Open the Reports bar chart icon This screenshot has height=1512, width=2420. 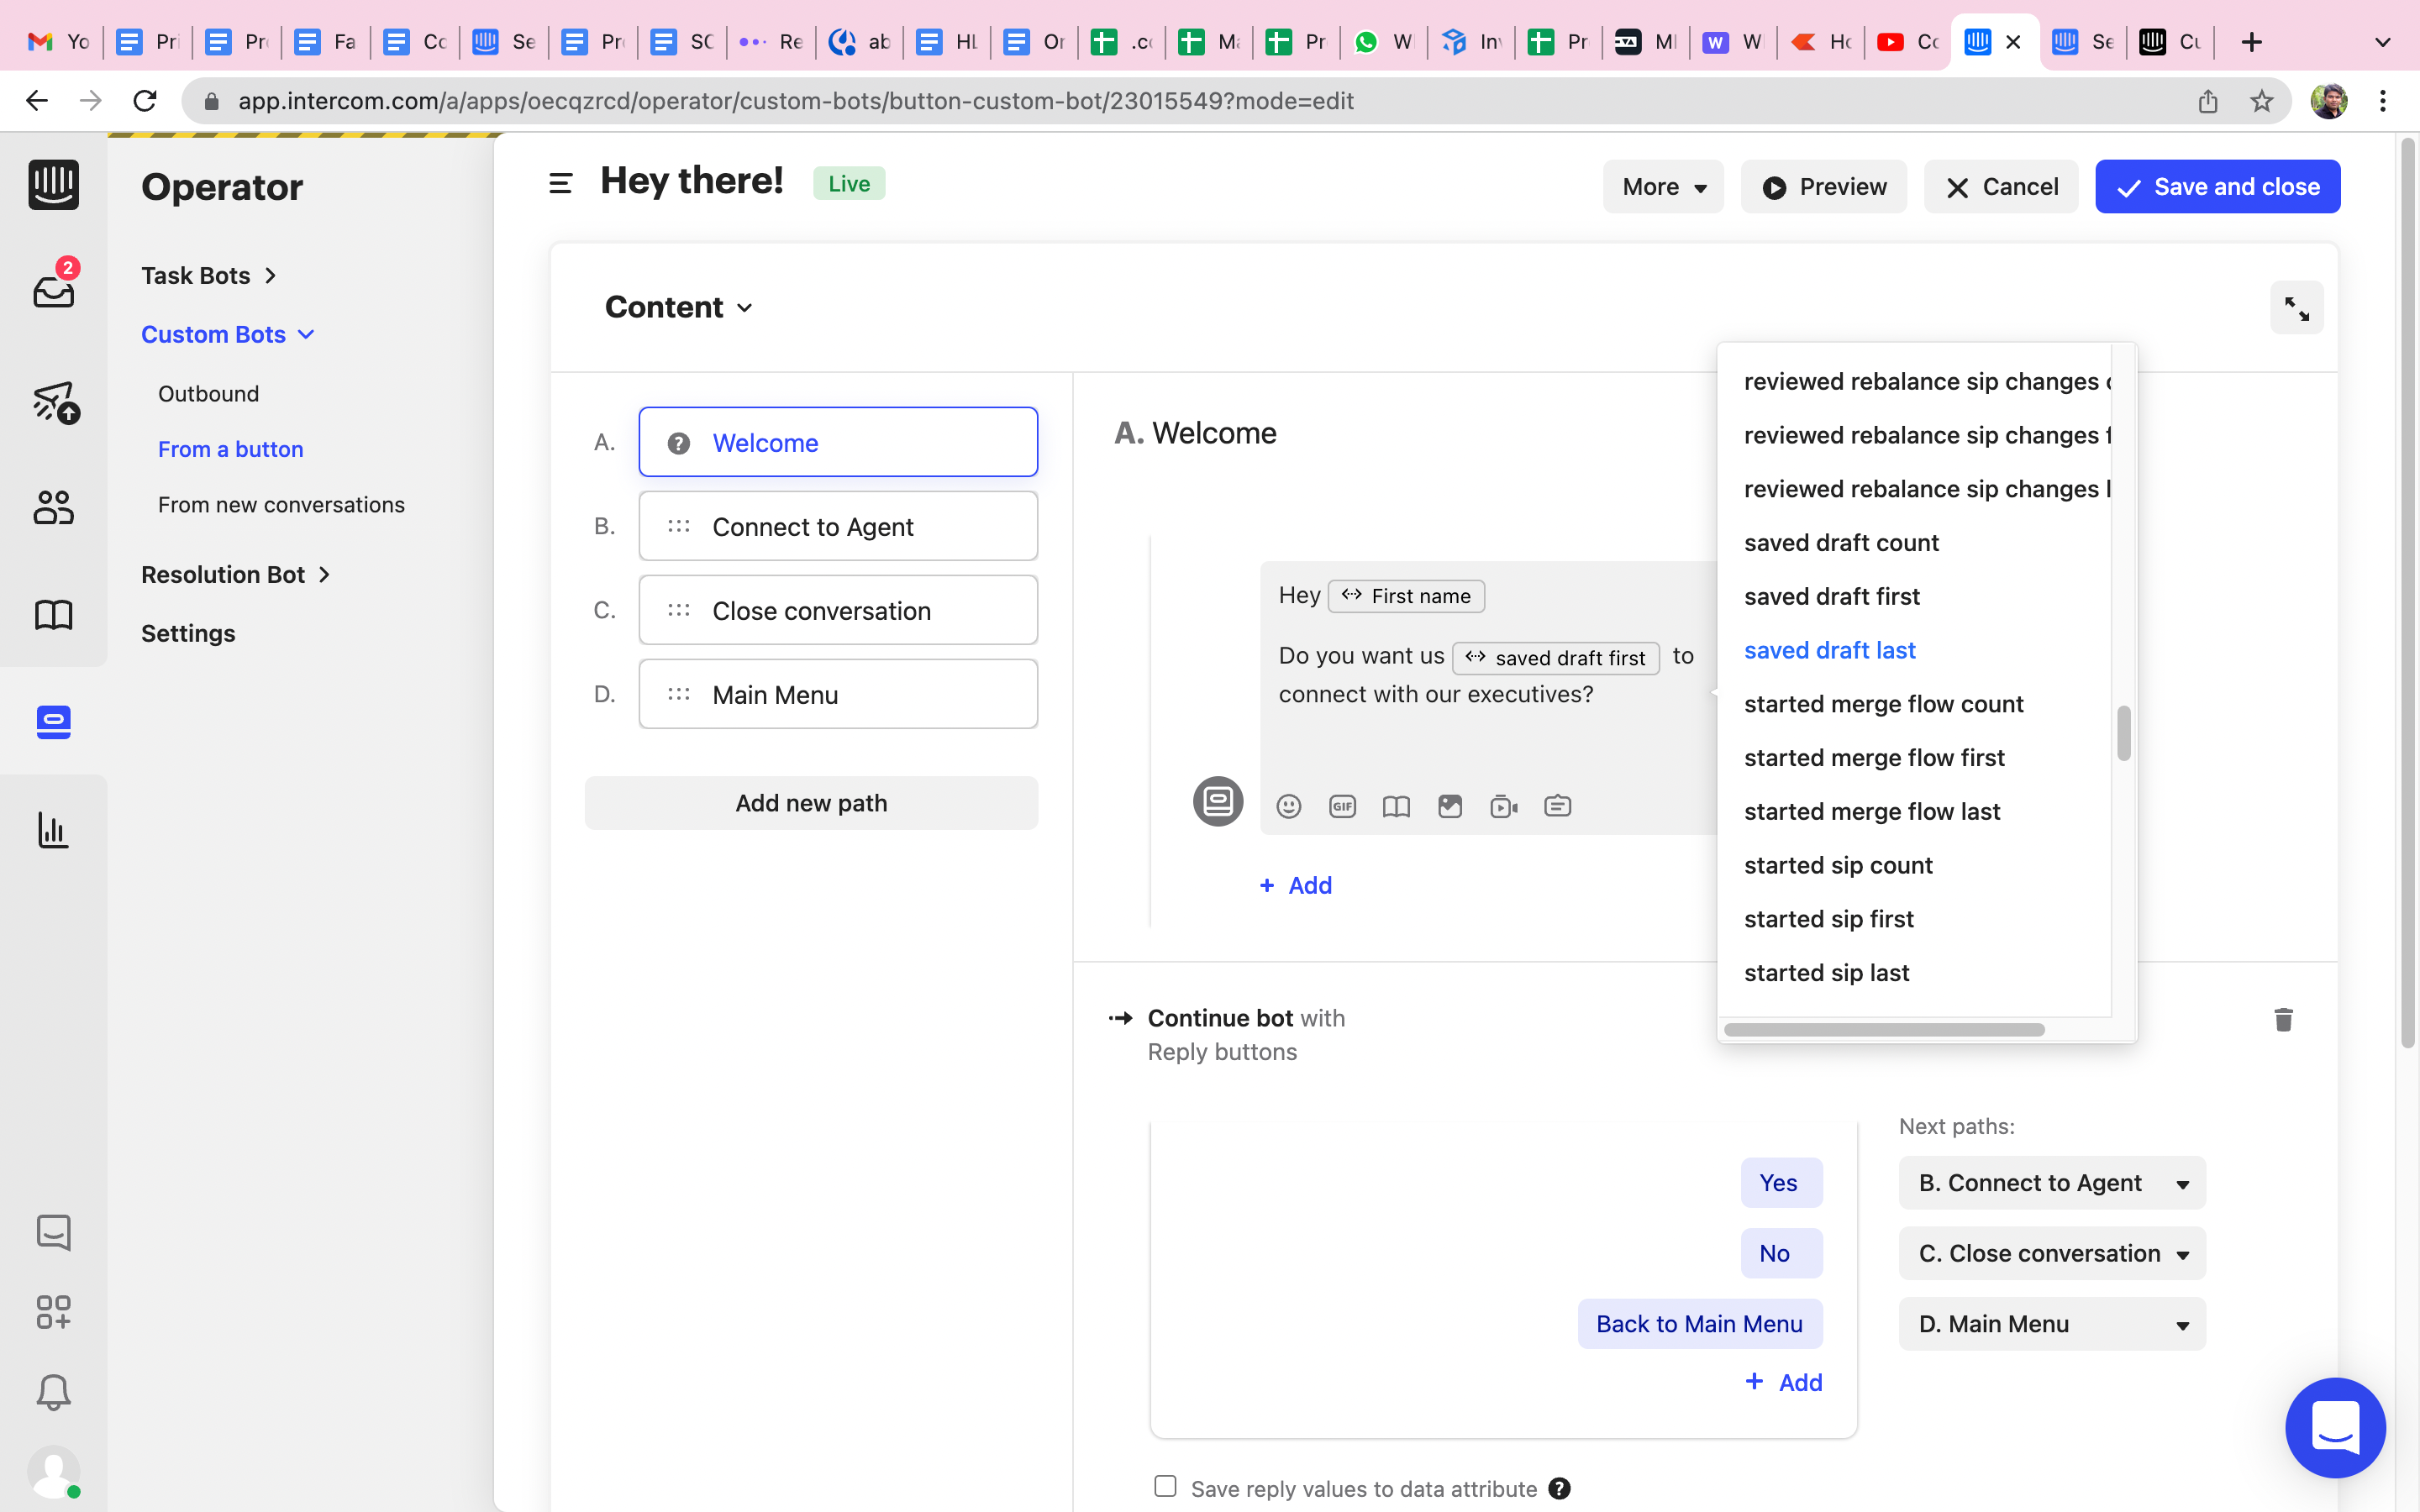tap(53, 830)
